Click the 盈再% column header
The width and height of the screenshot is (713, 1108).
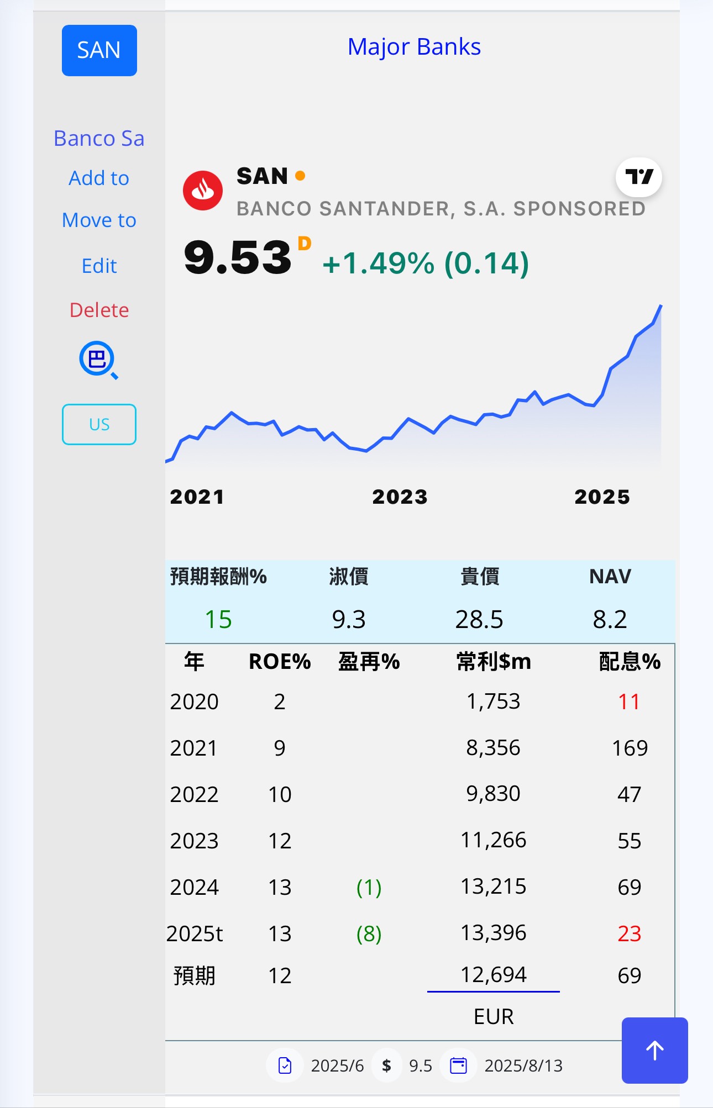pyautogui.click(x=369, y=661)
